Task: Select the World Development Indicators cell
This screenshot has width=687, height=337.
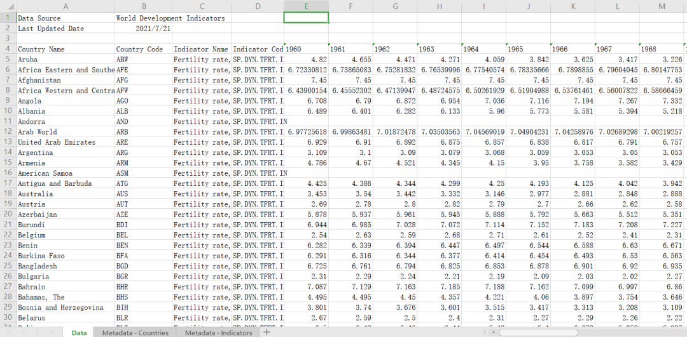Action: 170,18
